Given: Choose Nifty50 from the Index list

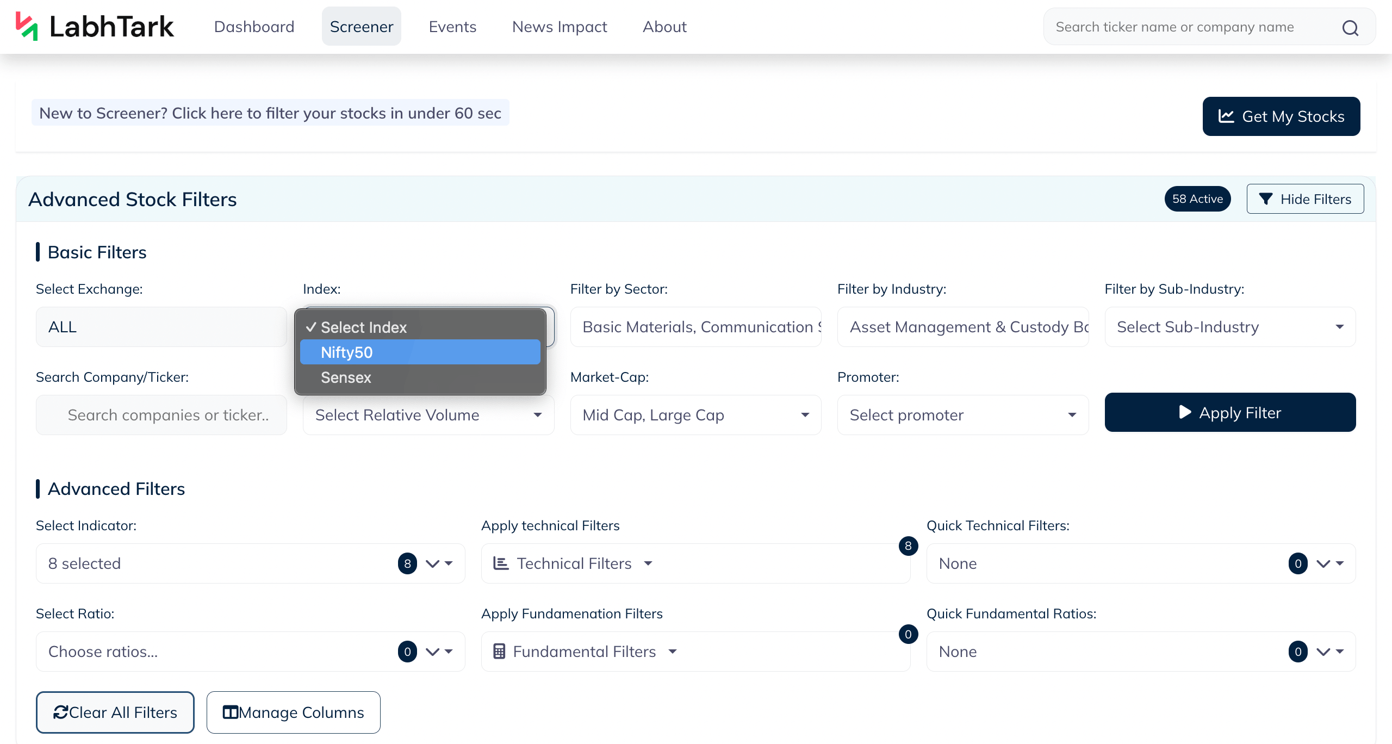Looking at the screenshot, I should pos(420,352).
